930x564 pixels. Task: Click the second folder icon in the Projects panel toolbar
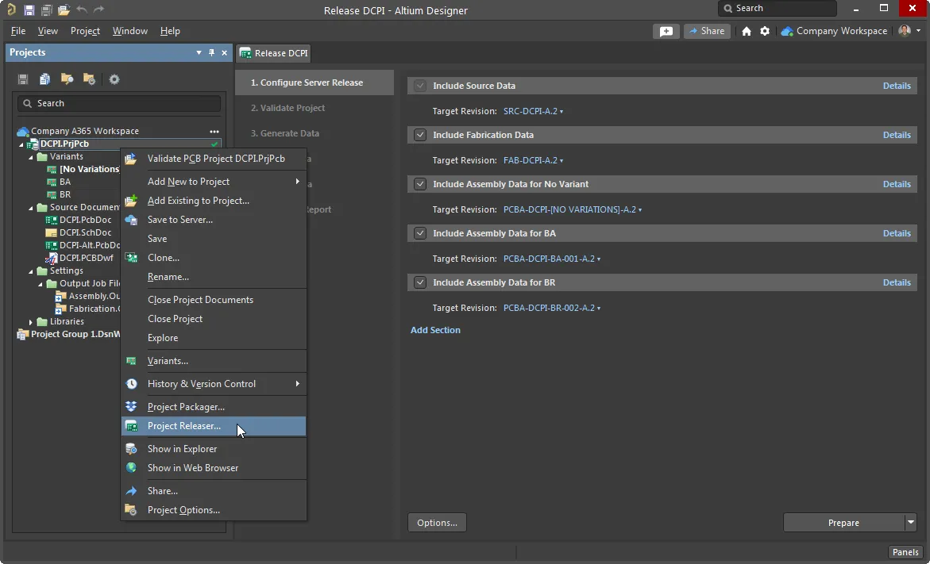[x=89, y=79]
